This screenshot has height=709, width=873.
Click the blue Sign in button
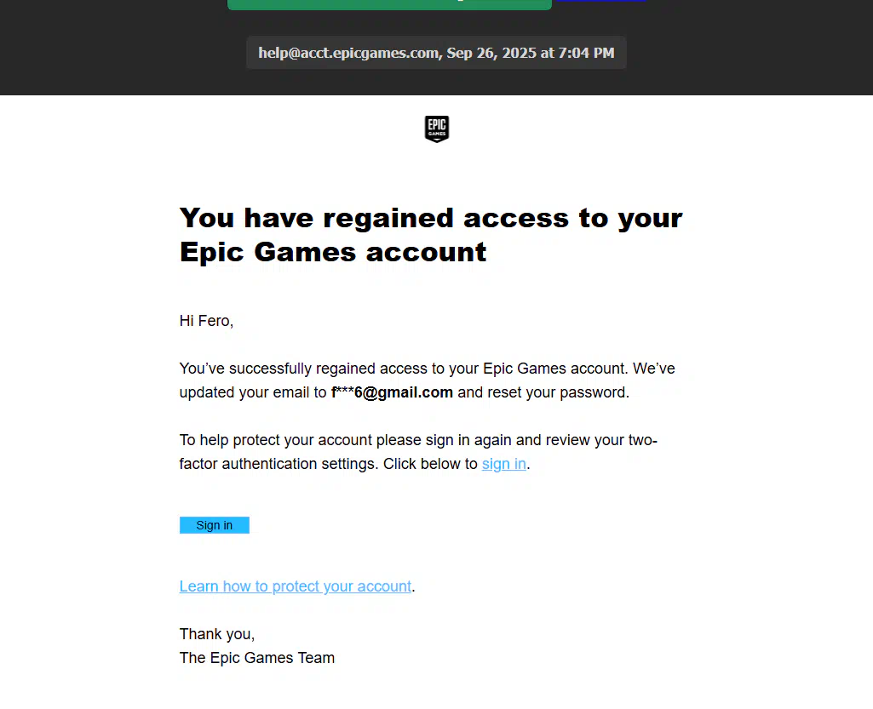coord(215,525)
